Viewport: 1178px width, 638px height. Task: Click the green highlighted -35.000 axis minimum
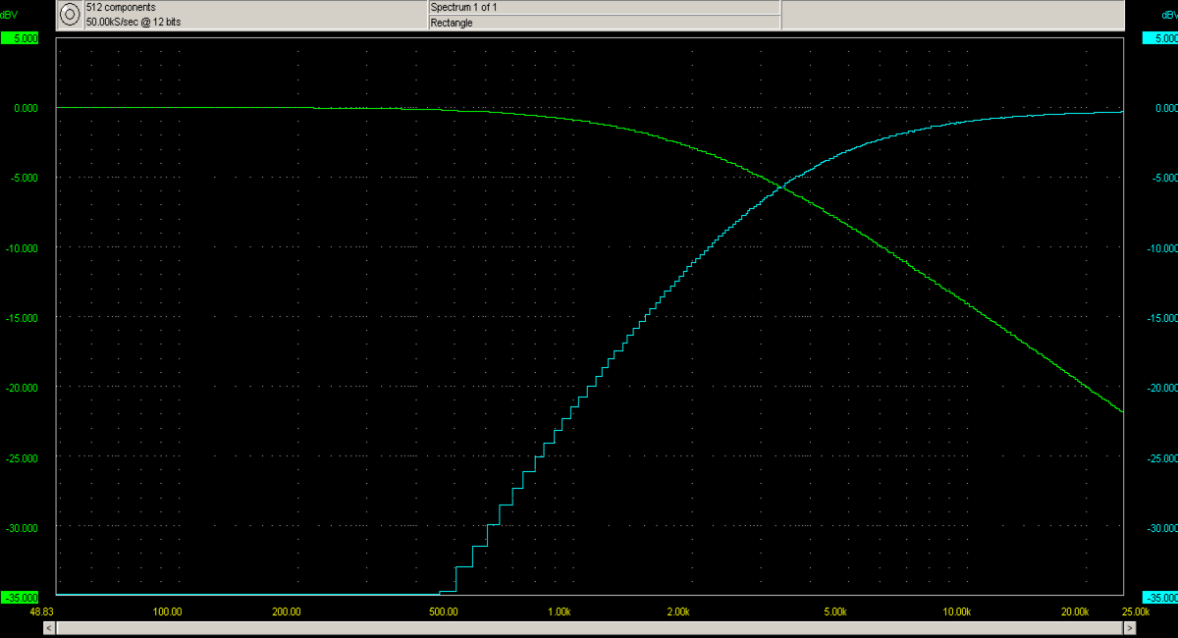[21, 598]
